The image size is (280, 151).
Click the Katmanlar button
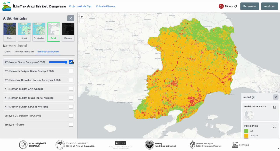click(x=249, y=6)
